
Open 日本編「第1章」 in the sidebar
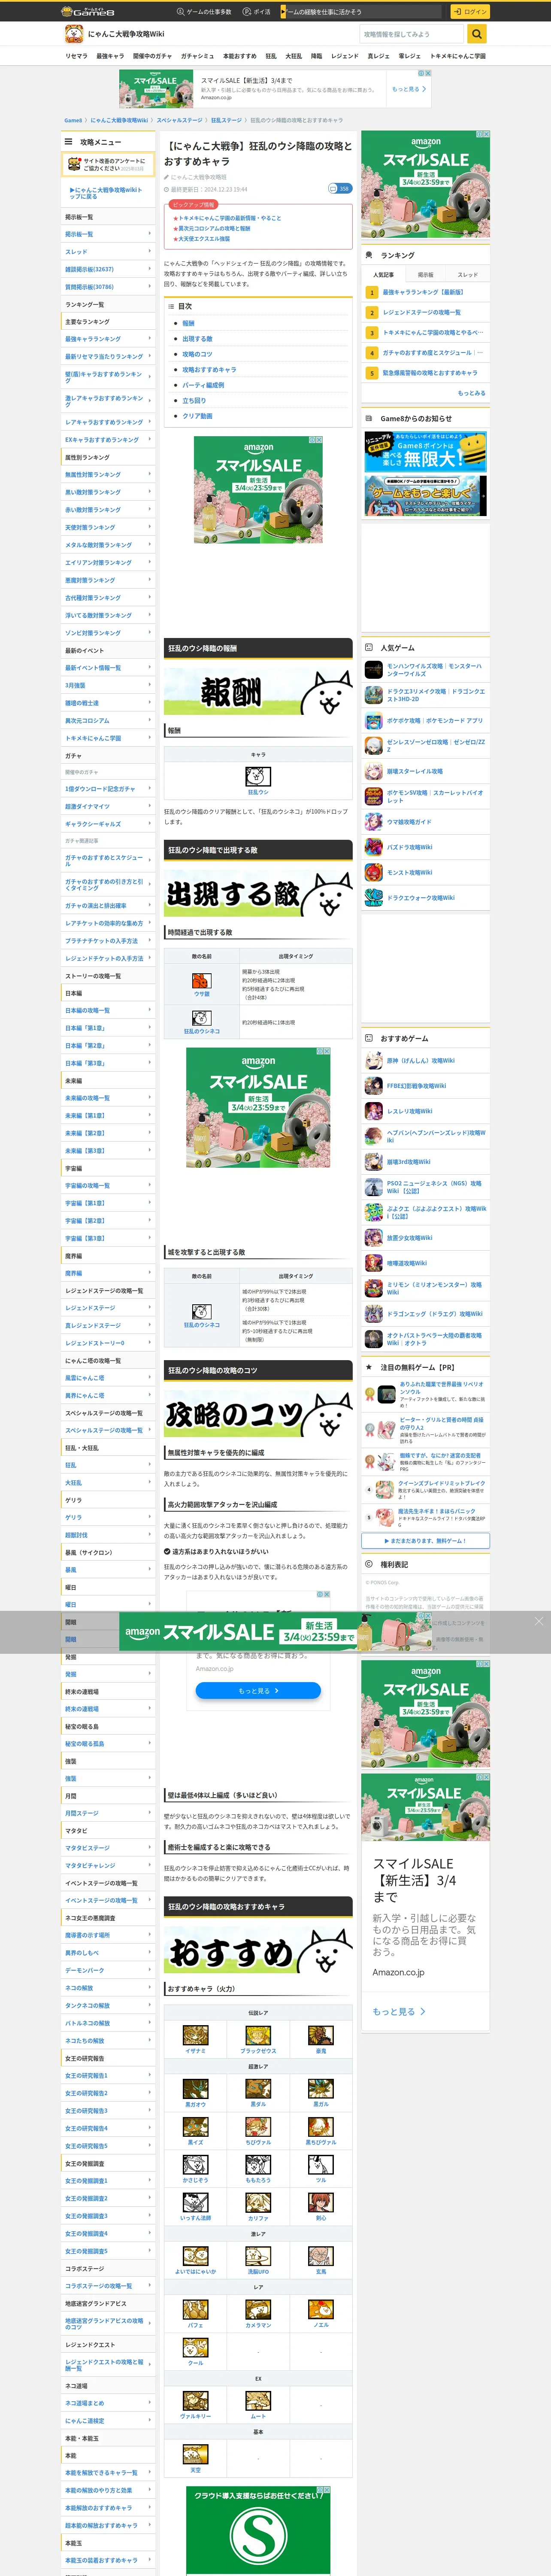coord(108,1028)
